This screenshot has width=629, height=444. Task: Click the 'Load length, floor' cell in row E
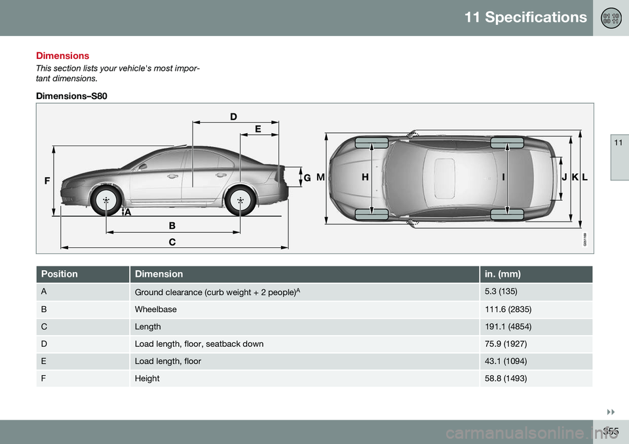pos(305,361)
